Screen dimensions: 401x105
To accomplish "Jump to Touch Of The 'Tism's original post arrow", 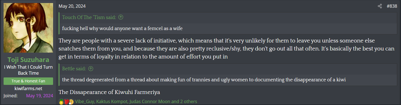I will pyautogui.click(x=120, y=17).
